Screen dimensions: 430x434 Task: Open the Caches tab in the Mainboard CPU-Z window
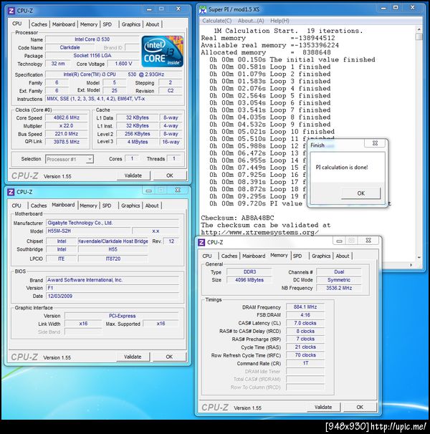39,206
